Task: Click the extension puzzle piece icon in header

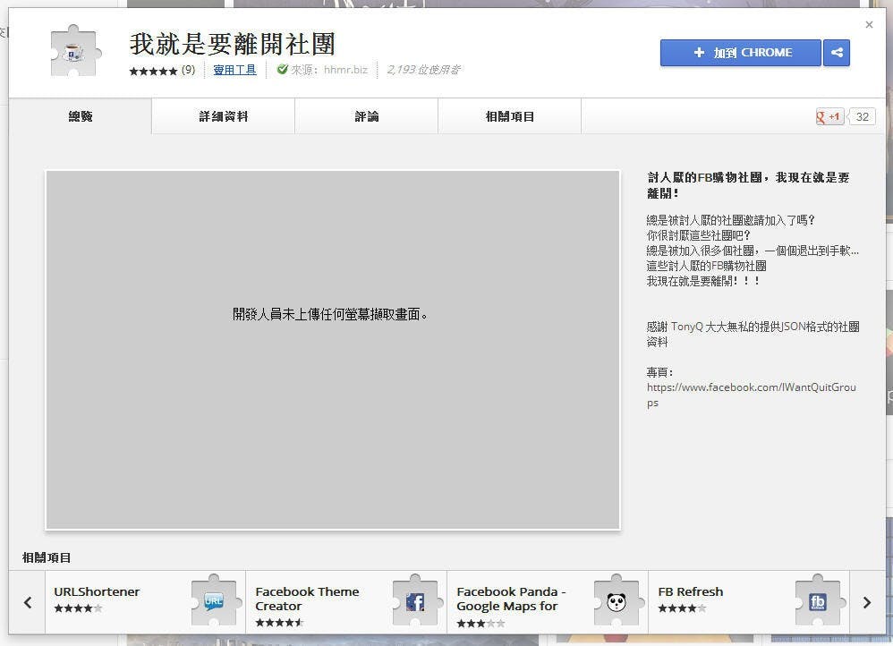Action: click(x=76, y=52)
